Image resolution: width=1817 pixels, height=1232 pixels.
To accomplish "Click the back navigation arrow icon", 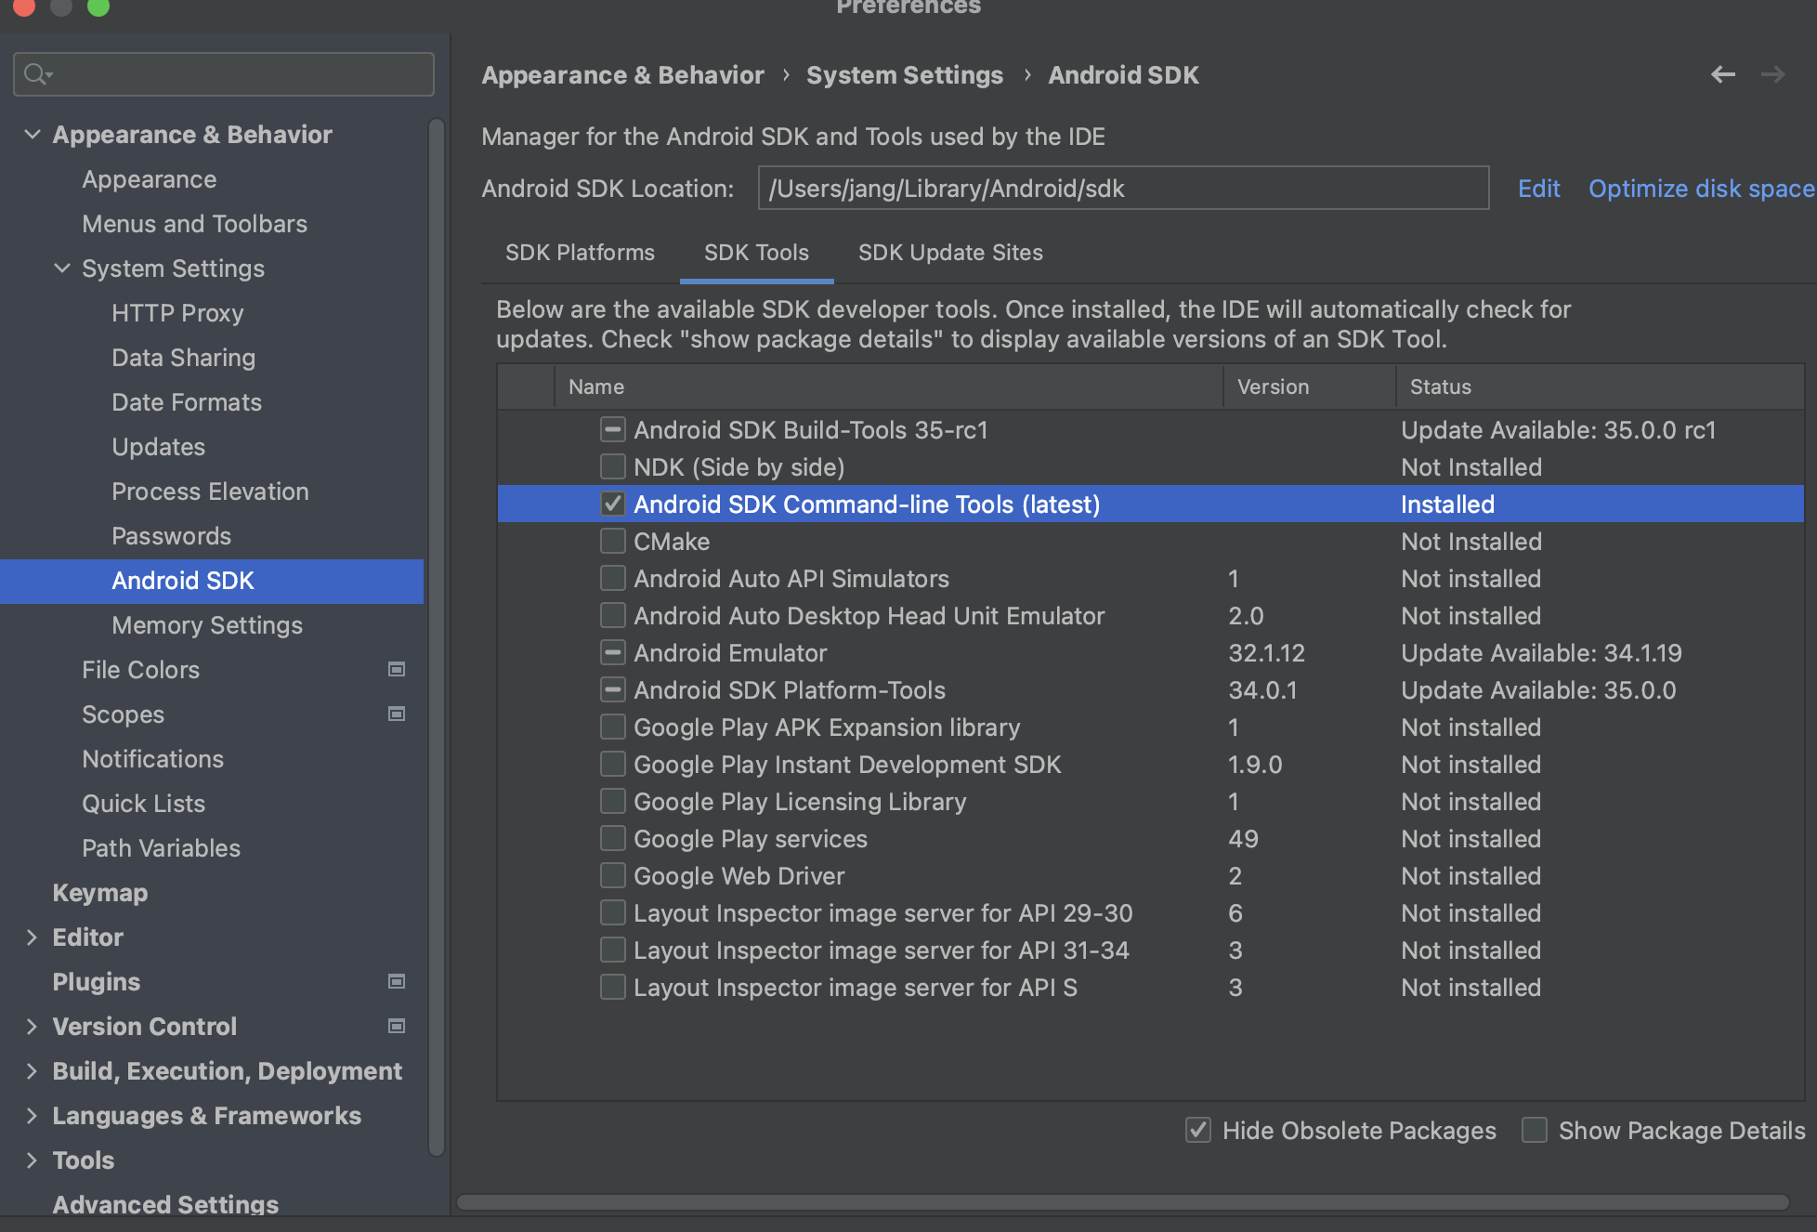I will click(1722, 75).
